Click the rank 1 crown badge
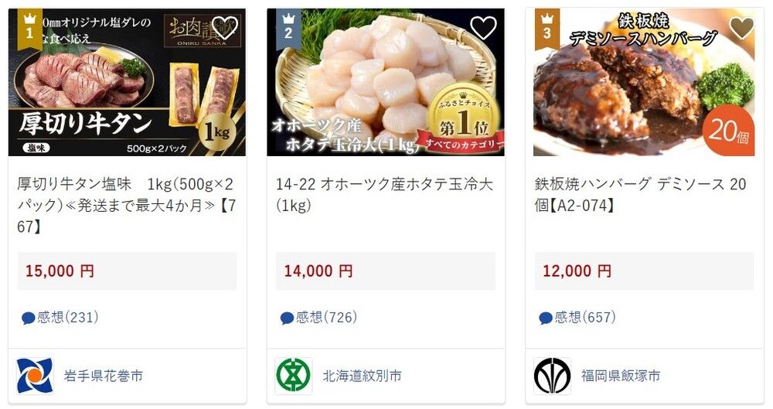The image size is (773, 409). point(29,29)
